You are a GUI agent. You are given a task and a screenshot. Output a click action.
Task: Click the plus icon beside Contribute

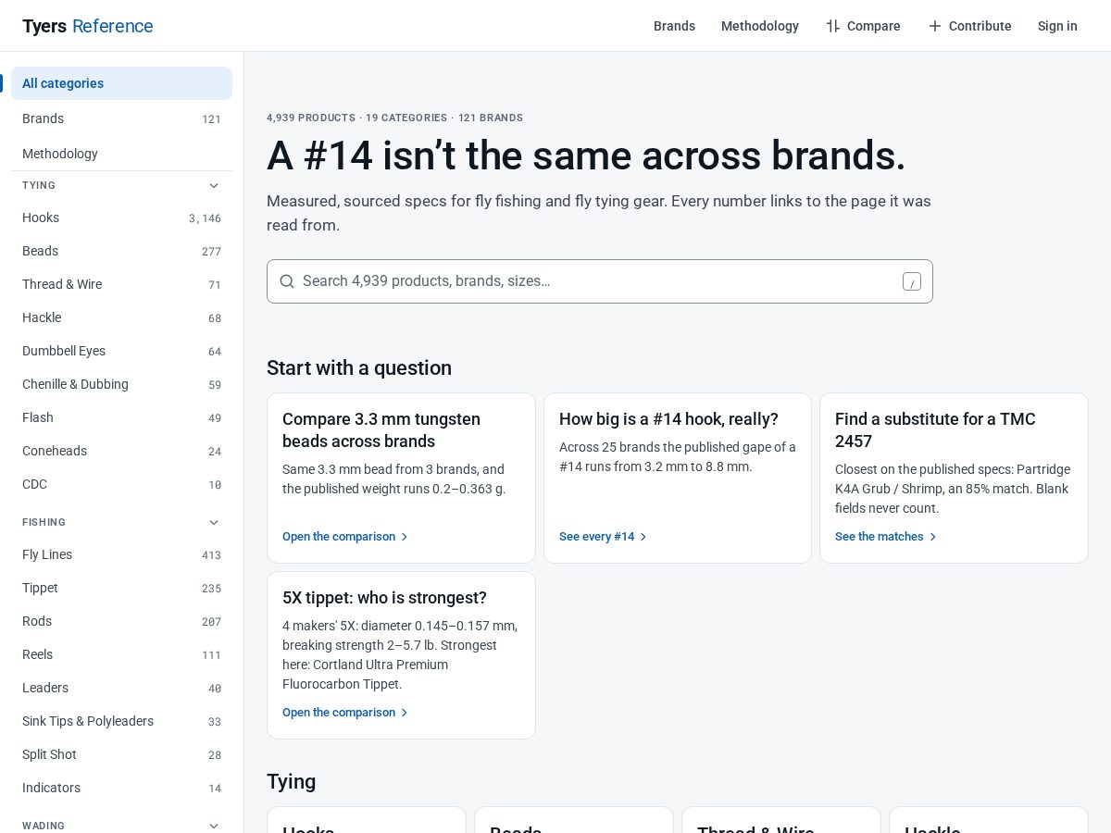click(x=935, y=26)
